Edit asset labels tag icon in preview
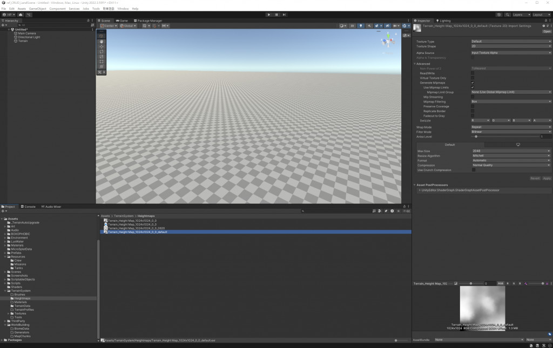The width and height of the screenshot is (553, 348). (x=549, y=334)
